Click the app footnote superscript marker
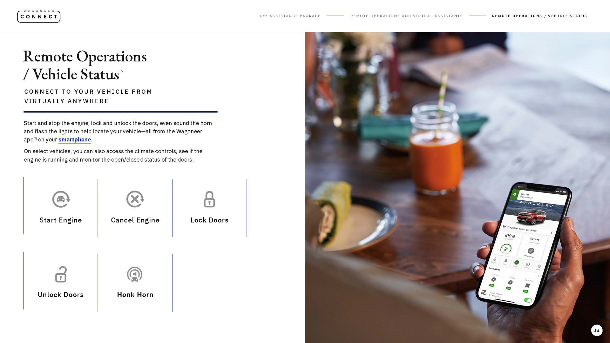610x343 pixels. coord(35,139)
